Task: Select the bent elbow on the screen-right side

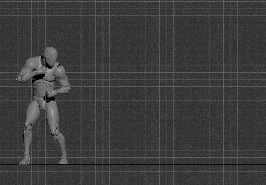Action: coord(68,87)
